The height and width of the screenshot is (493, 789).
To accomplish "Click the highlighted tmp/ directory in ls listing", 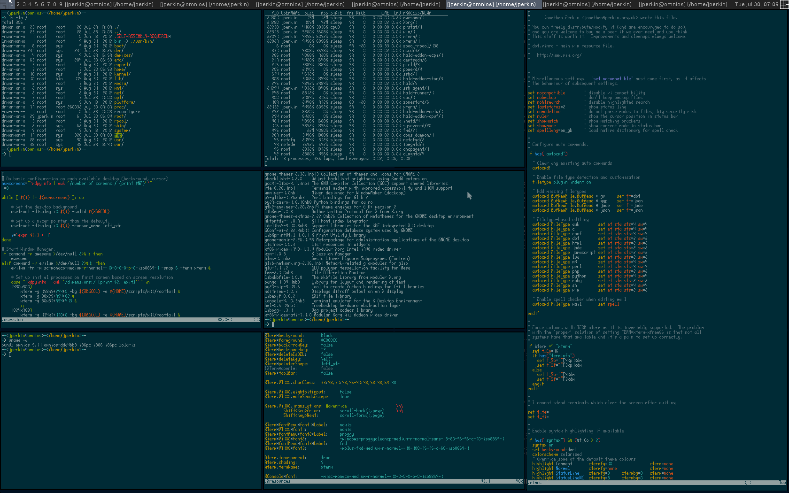I will [x=118, y=135].
